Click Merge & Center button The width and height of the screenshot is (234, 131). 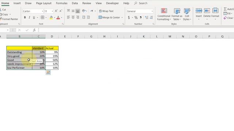(x=109, y=17)
